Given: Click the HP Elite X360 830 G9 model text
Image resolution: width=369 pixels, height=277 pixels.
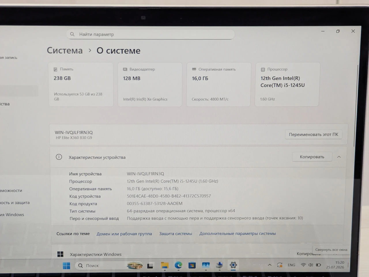Looking at the screenshot, I should (x=74, y=138).
